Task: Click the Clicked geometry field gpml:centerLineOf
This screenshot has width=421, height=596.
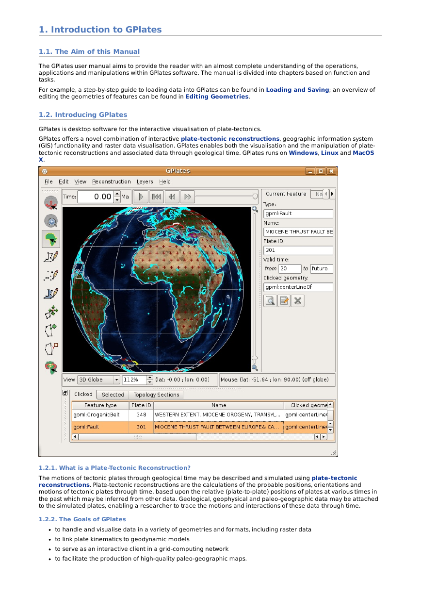Action: pos(298,287)
